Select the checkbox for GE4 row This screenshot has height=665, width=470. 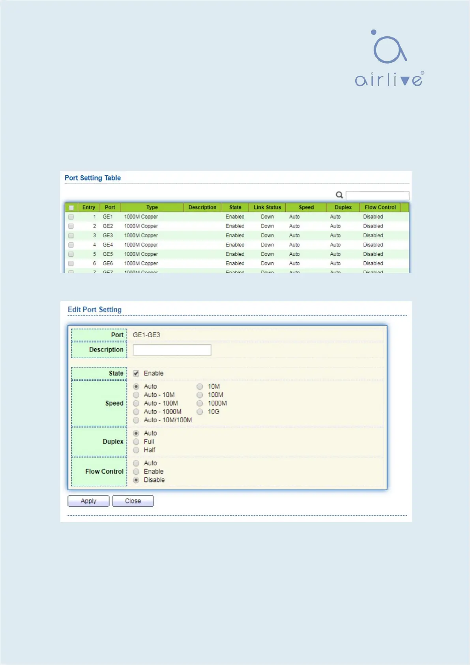click(71, 245)
